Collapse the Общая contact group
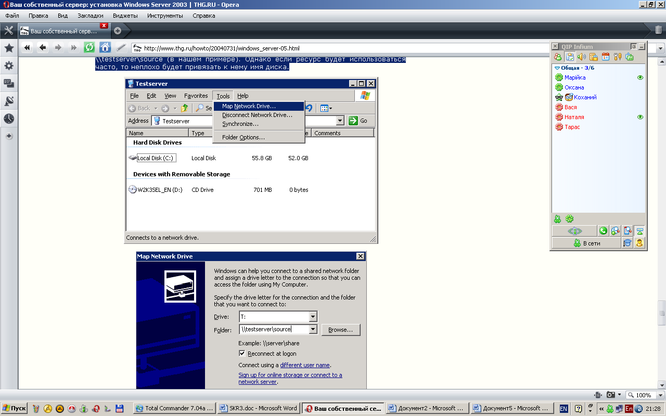The width and height of the screenshot is (666, 416). [x=557, y=68]
